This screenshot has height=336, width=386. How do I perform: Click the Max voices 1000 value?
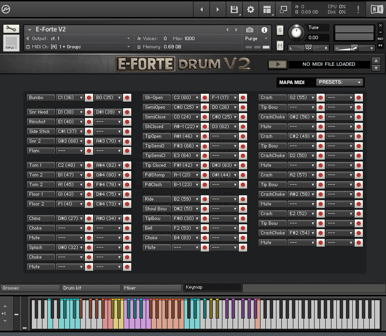pyautogui.click(x=189, y=39)
